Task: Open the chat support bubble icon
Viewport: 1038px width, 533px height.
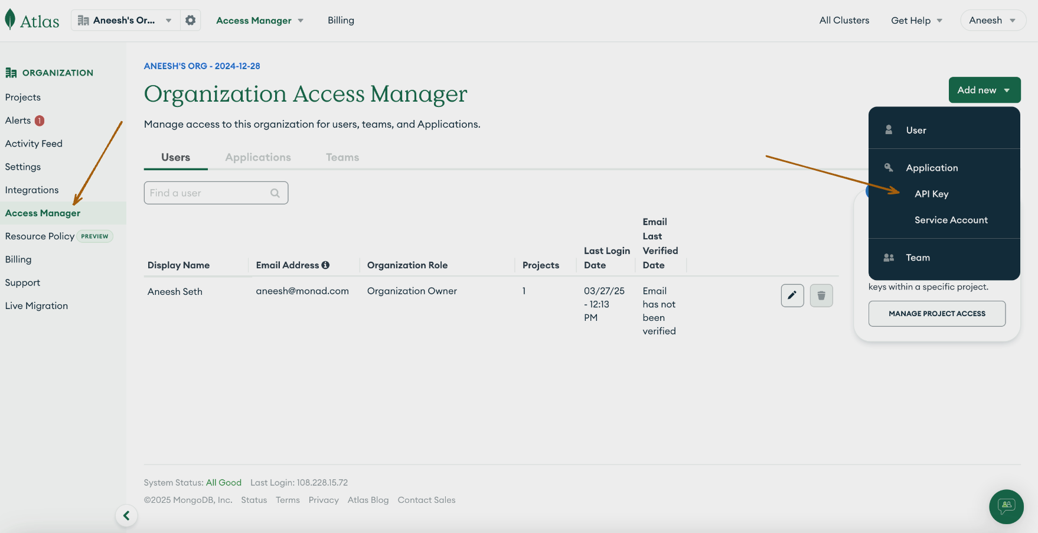Action: click(1006, 506)
